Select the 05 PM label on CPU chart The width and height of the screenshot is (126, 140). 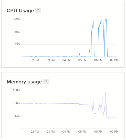[82, 60]
